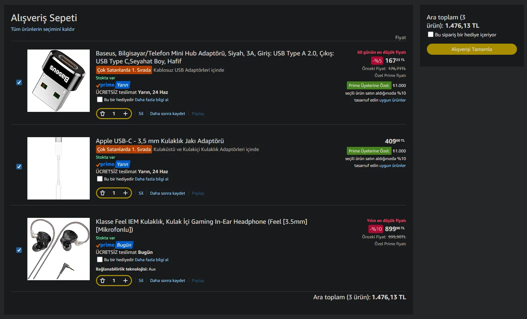Screen dimensions: 527x319
Task: Enable 'Bu sipariş bir hediye içeriyor' checkbox
Action: [x=431, y=35]
